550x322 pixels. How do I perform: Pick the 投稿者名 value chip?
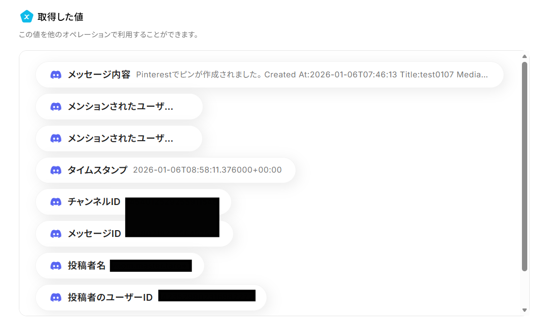coord(119,265)
